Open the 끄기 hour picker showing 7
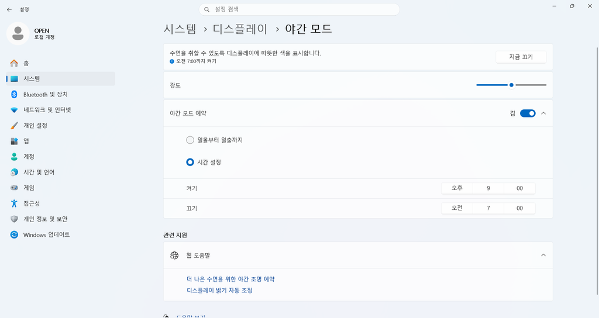The width and height of the screenshot is (599, 318). tap(488, 208)
